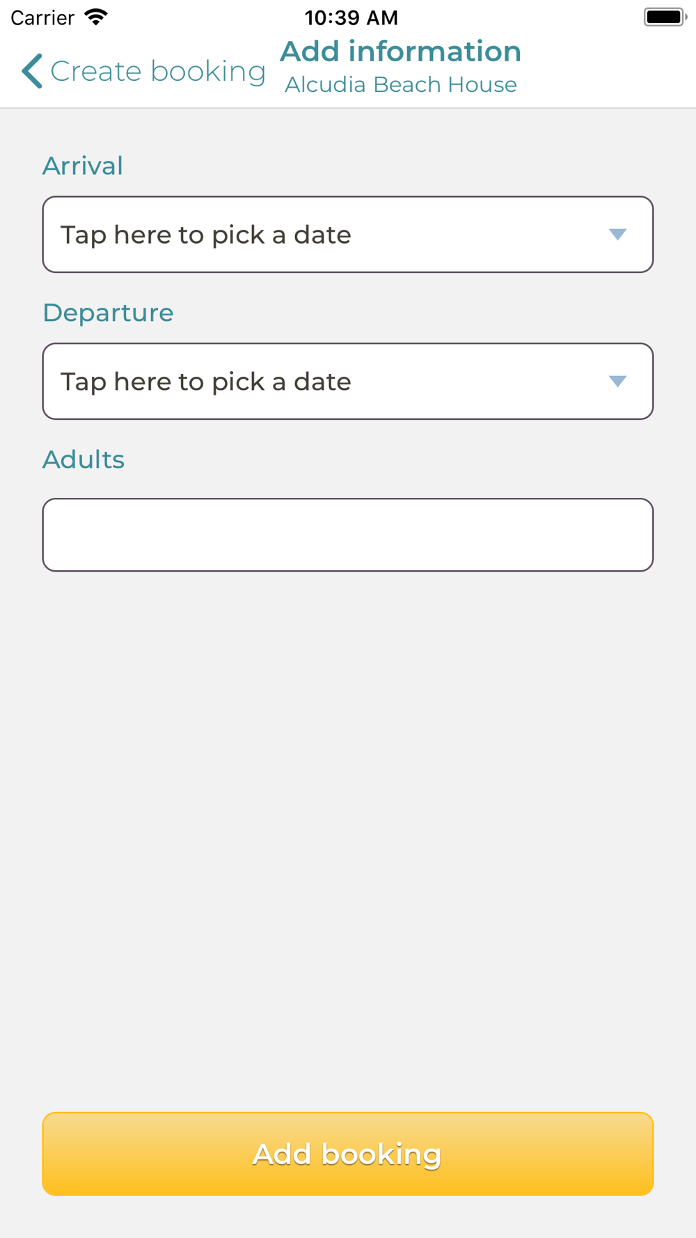Click the empty area below Adults field
The image size is (696, 1238).
348,836
